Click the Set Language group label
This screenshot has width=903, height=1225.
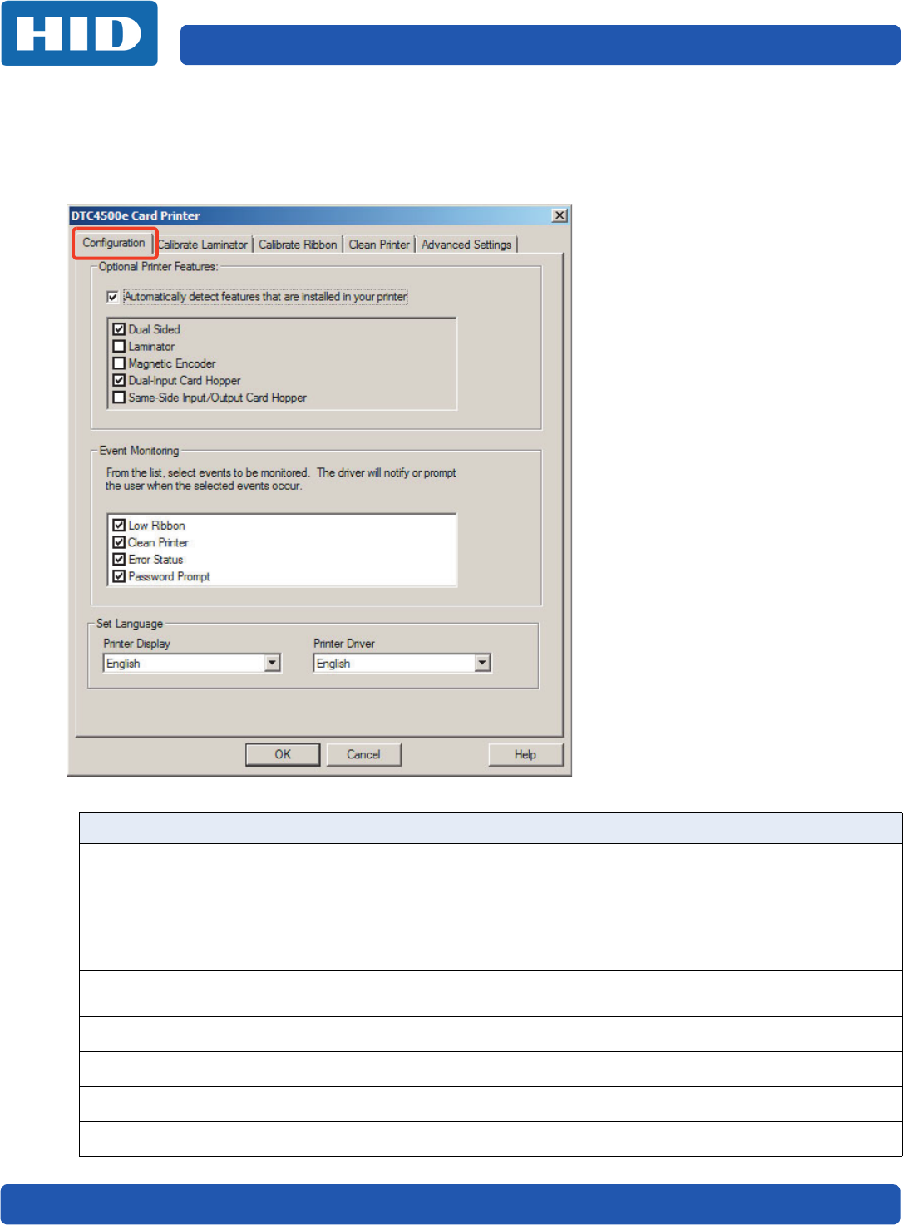point(130,624)
